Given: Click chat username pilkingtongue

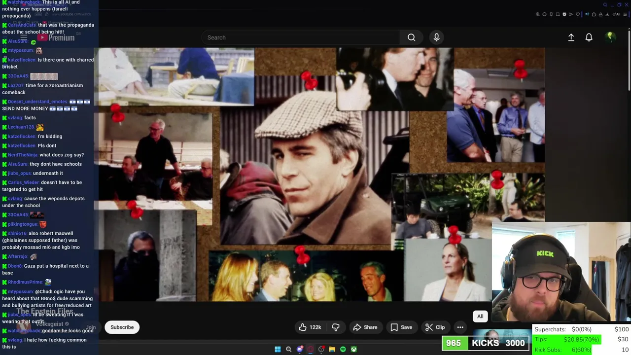Looking at the screenshot, I should pos(23,224).
